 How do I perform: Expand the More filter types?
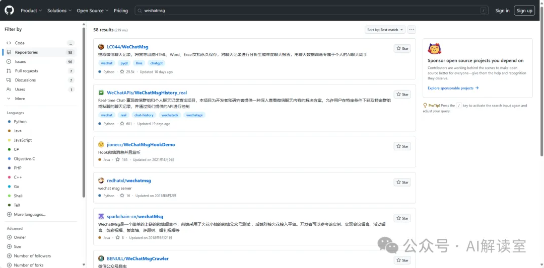pos(40,99)
